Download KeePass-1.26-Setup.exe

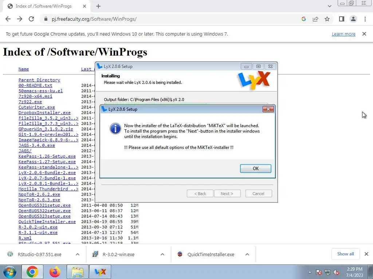point(47,156)
